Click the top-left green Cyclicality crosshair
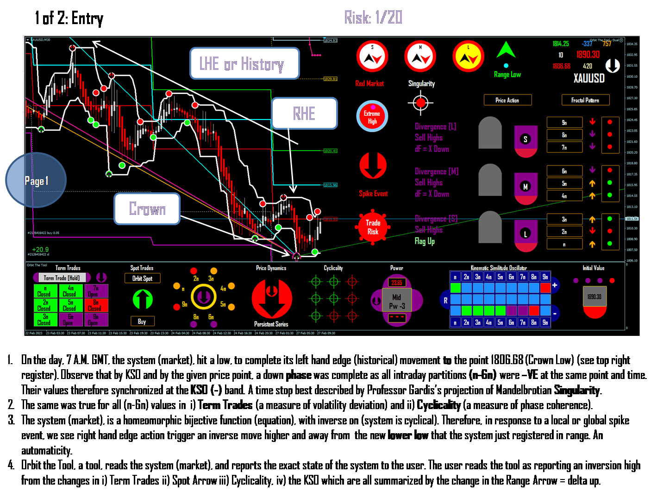 (x=316, y=281)
